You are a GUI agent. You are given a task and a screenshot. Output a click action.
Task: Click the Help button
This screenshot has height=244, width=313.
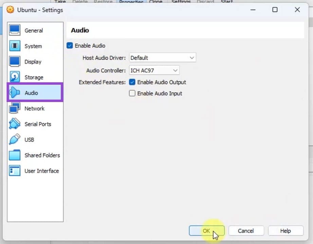click(286, 231)
